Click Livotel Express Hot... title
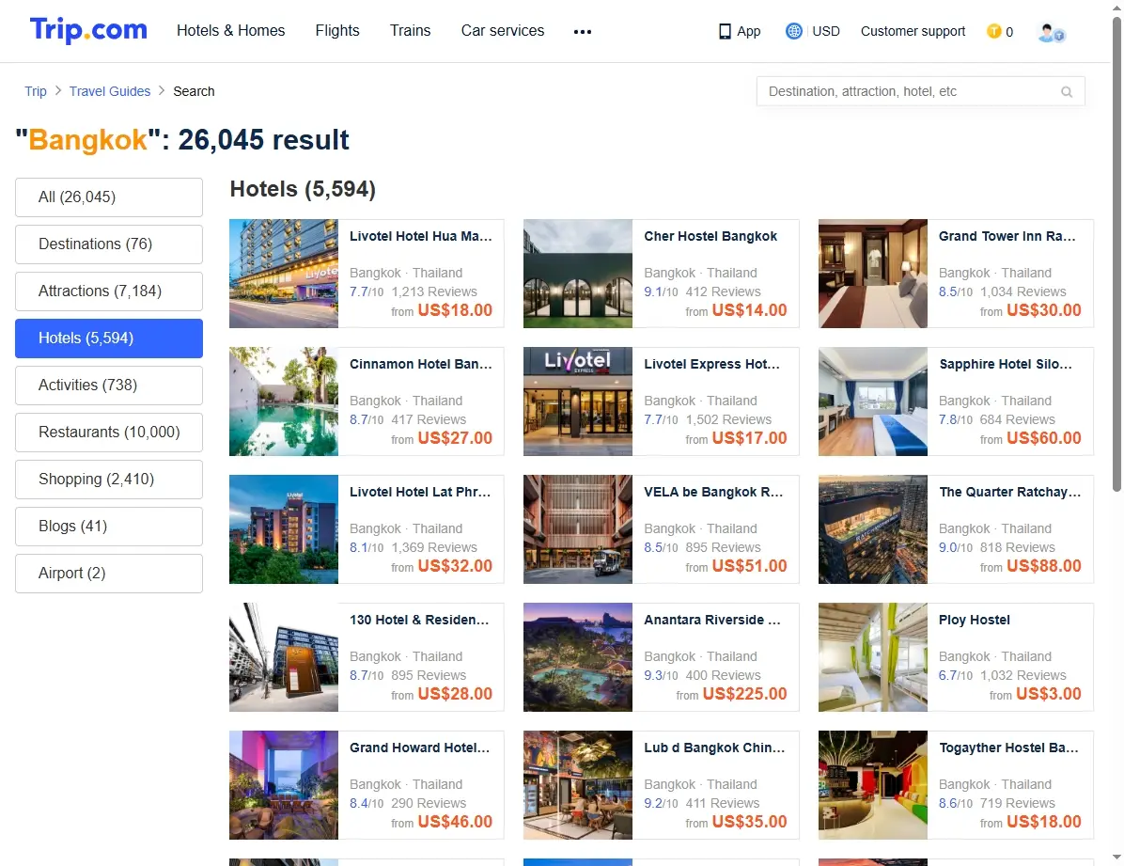 [x=711, y=364]
